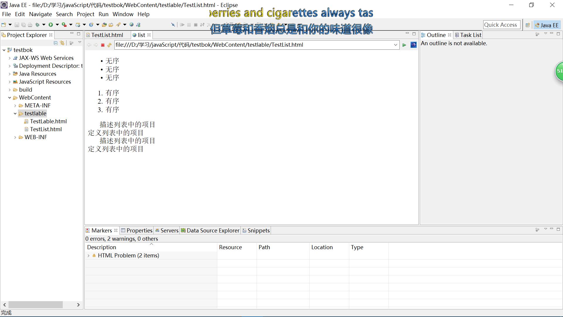Viewport: 563px width, 317px height.
Task: Open the URL address dropdown arrow
Action: tap(395, 45)
